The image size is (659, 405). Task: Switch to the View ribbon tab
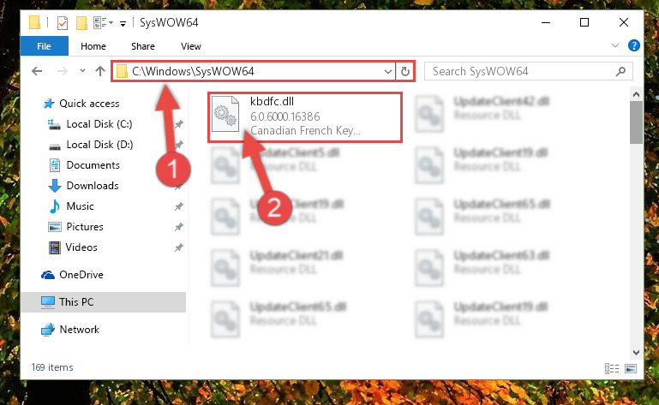click(x=191, y=46)
